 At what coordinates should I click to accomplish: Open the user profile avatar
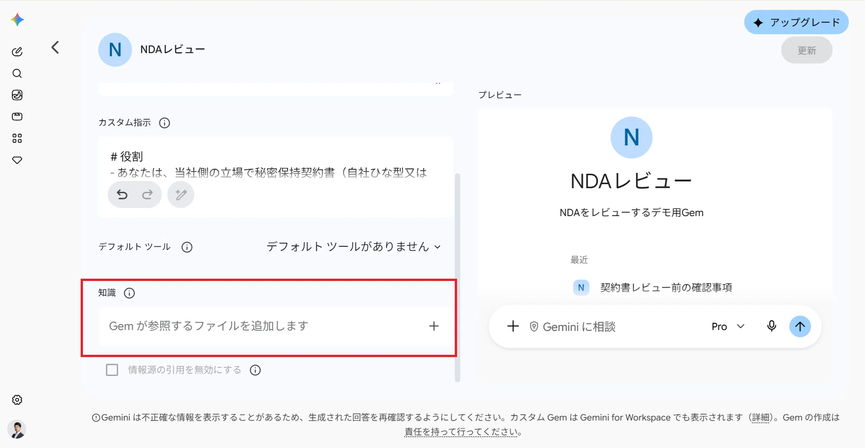tap(17, 430)
